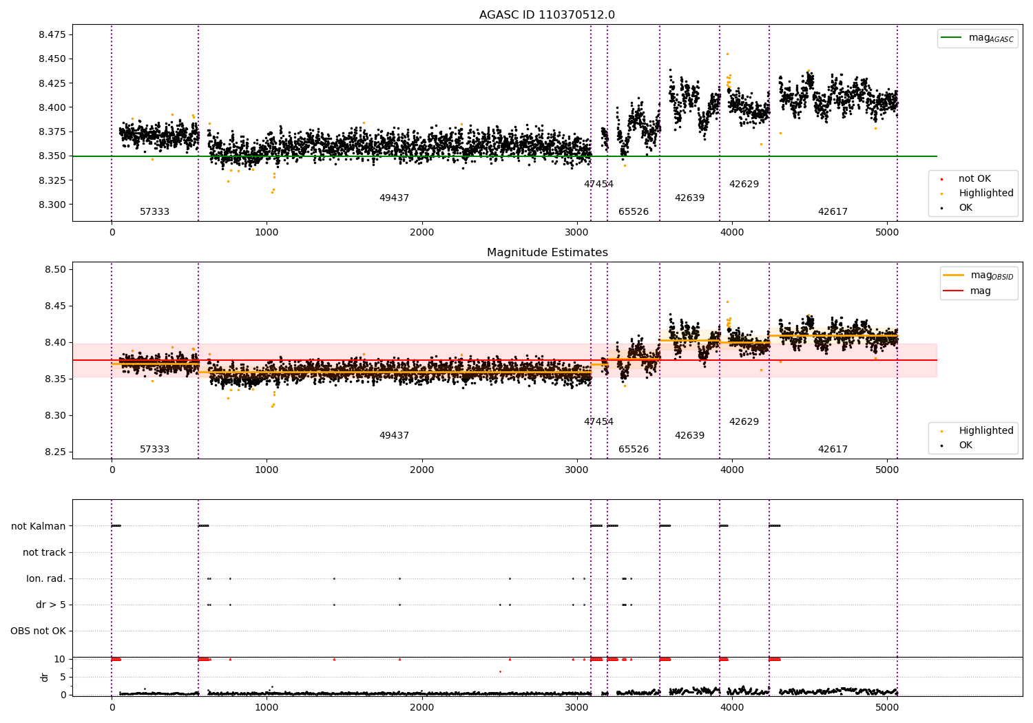
Task: Click the 'dr > 5' row label
Action: [51, 605]
